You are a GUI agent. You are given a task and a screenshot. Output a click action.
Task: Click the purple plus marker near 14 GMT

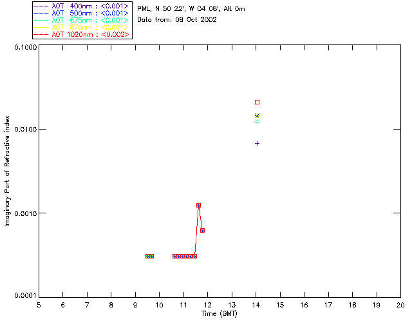(x=257, y=144)
